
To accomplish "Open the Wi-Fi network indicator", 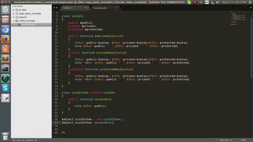I will (201, 2).
